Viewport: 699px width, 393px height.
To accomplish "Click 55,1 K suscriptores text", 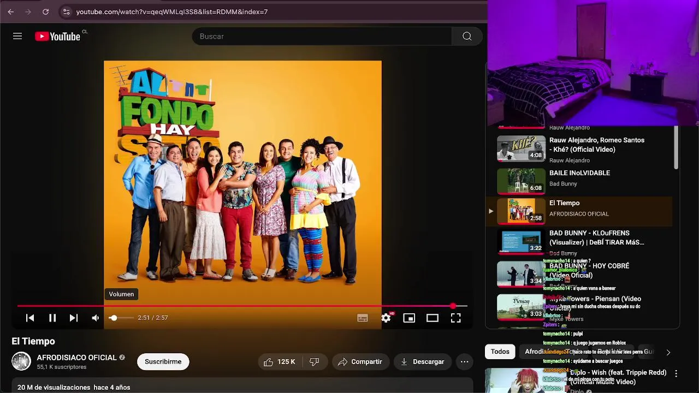I will 62,367.
